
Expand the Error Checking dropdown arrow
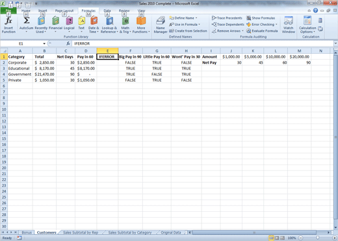coord(276,25)
